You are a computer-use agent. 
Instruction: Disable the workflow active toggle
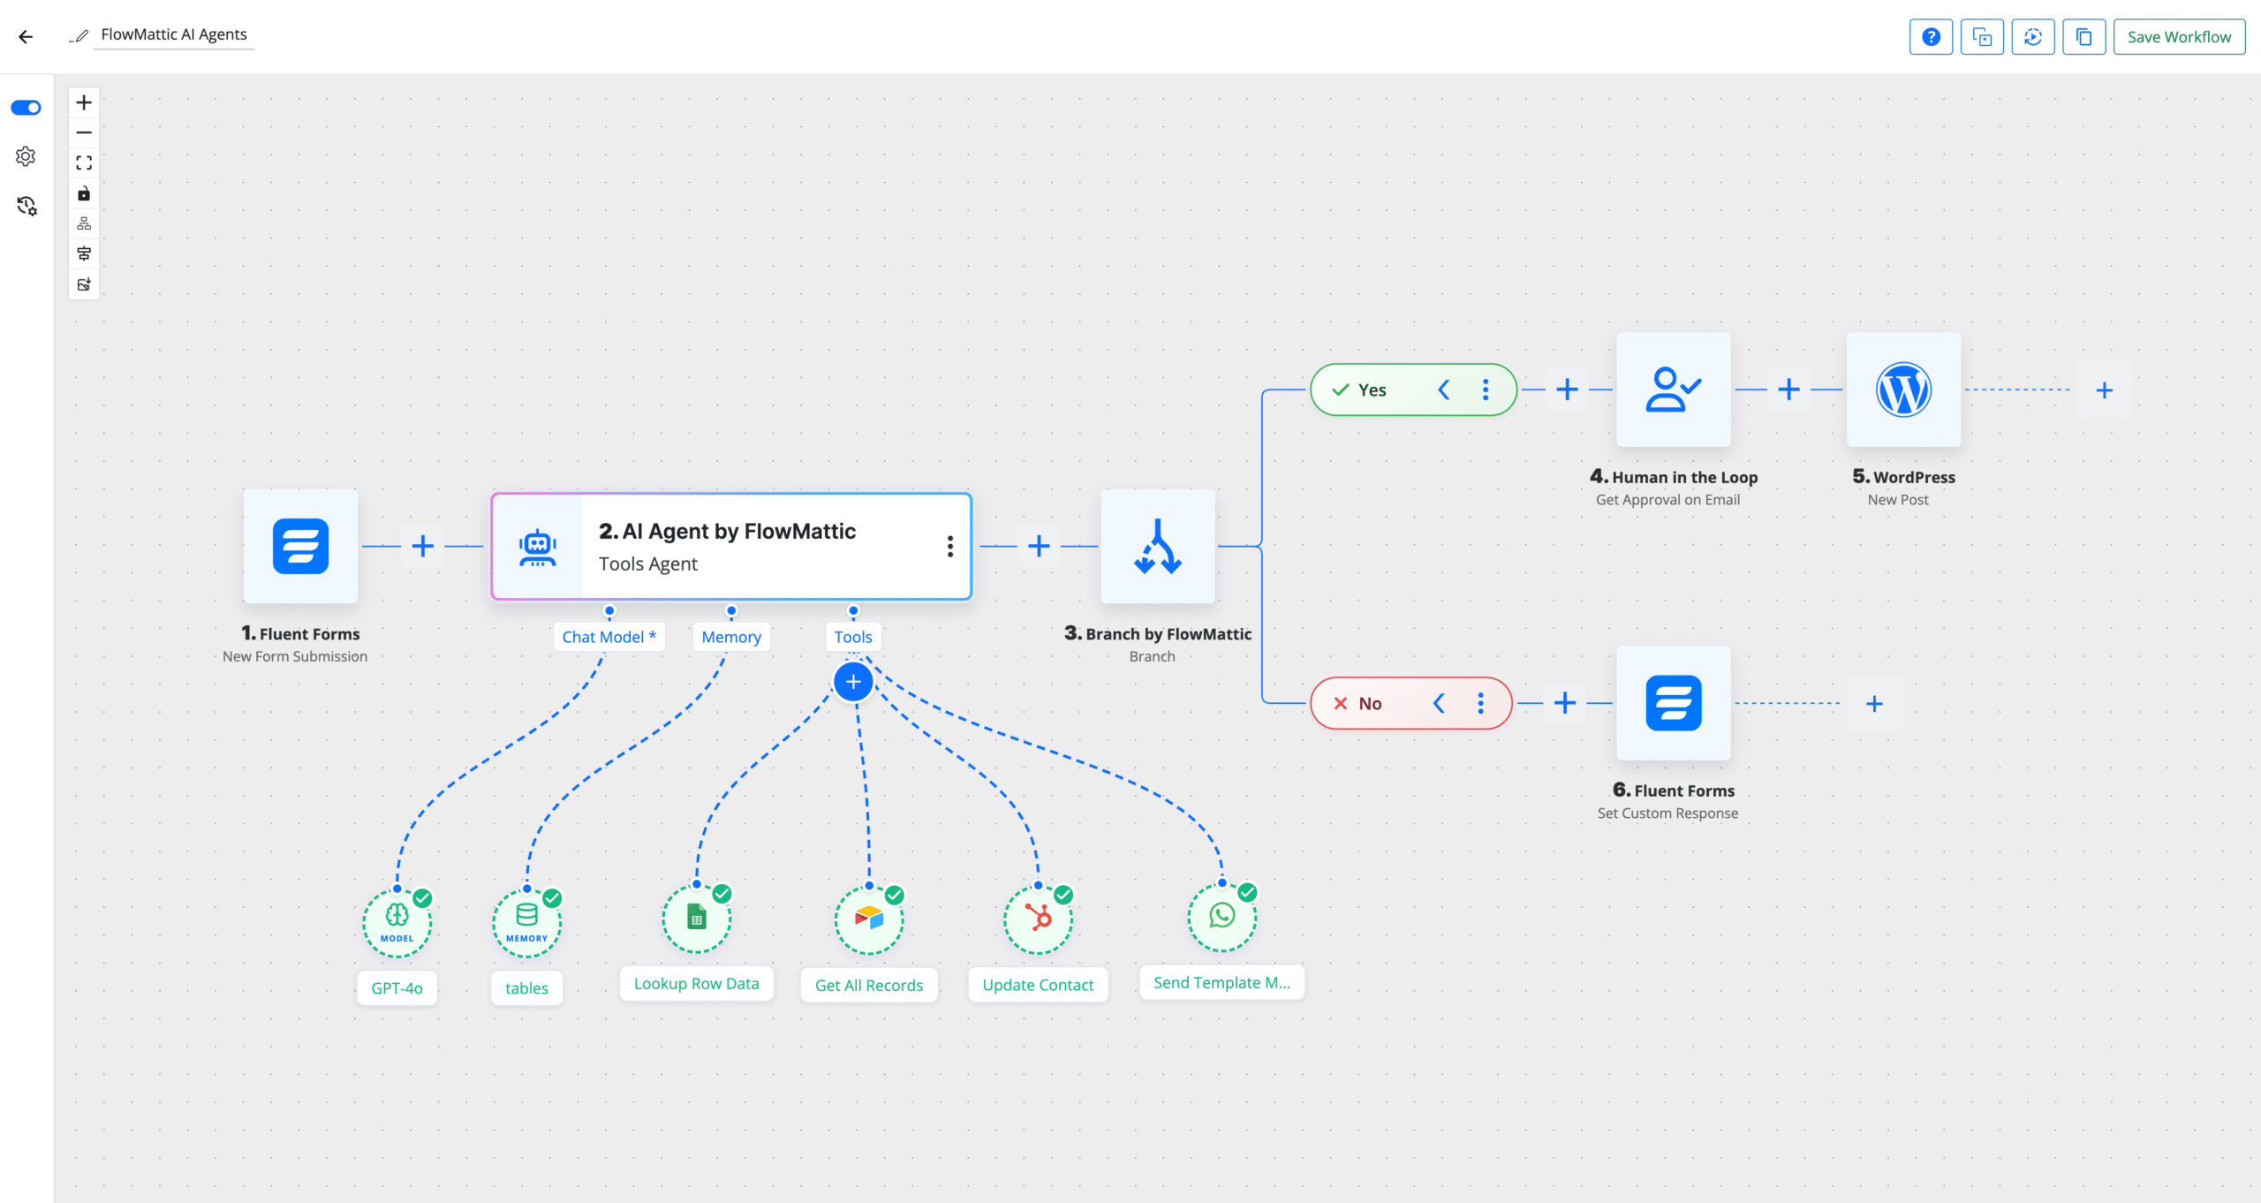click(26, 107)
